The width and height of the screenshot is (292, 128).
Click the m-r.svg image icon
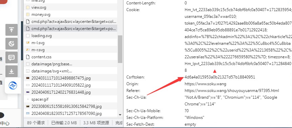pyautogui.click(x=28, y=50)
